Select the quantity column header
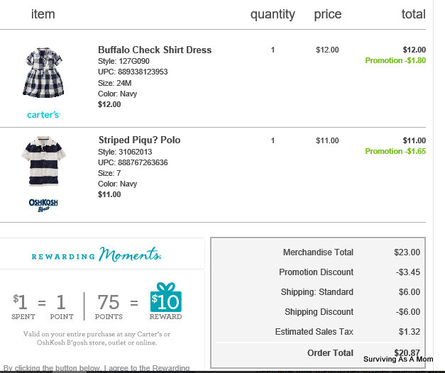 tap(273, 15)
